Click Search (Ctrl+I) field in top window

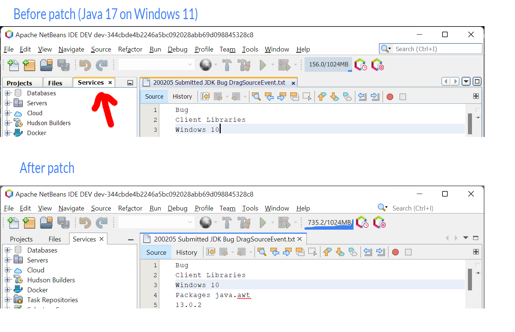pyautogui.click(x=431, y=49)
